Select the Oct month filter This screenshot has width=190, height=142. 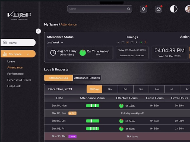pos(125,89)
